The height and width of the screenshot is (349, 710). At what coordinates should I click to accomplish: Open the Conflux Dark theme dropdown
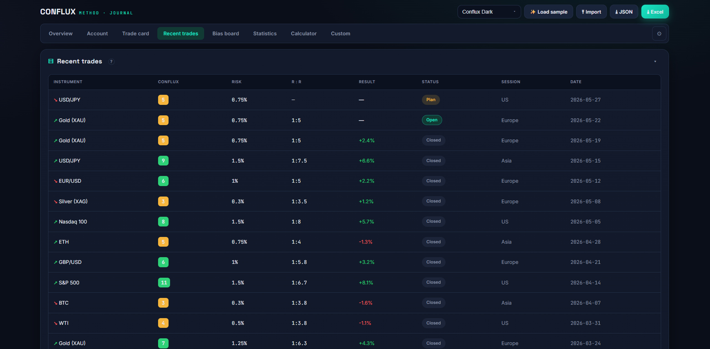489,12
